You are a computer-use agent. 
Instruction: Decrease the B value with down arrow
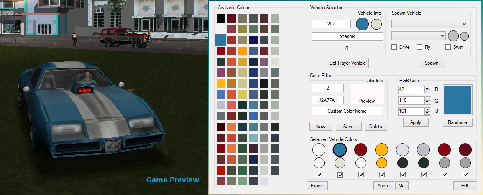(427, 113)
